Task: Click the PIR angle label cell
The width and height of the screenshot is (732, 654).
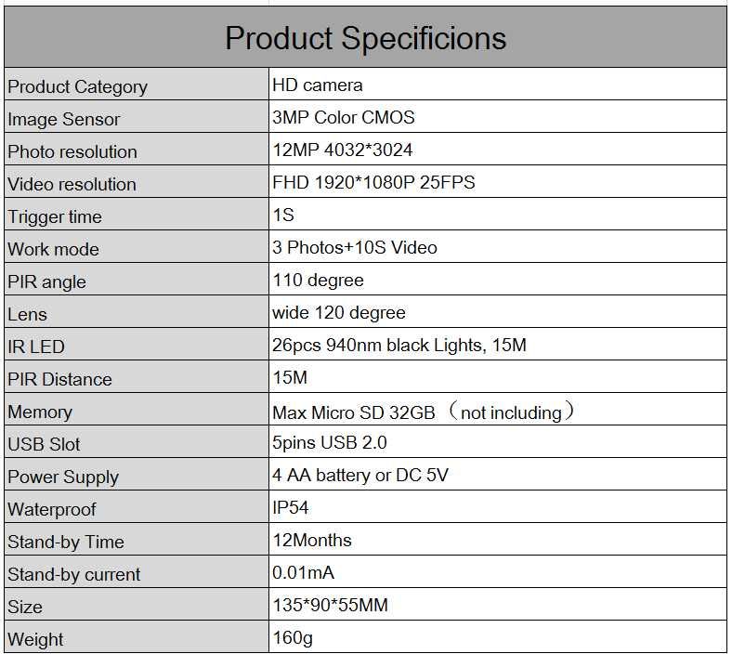Action: pos(137,279)
